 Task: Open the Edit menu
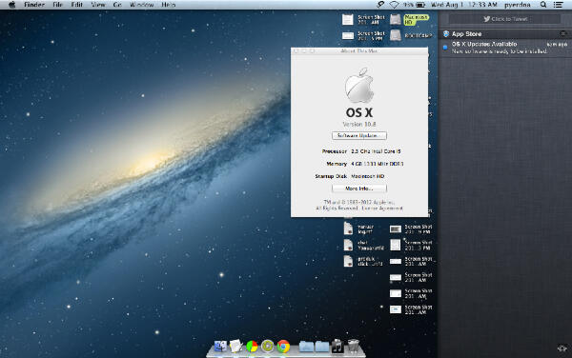76,5
